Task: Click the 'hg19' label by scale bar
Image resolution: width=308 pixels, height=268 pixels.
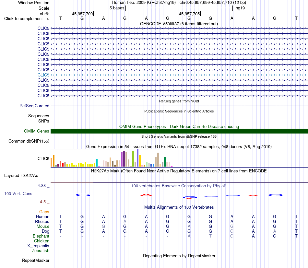Action: (240, 8)
